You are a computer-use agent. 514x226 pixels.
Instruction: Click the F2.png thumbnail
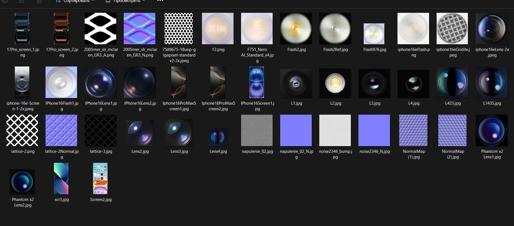(x=218, y=29)
